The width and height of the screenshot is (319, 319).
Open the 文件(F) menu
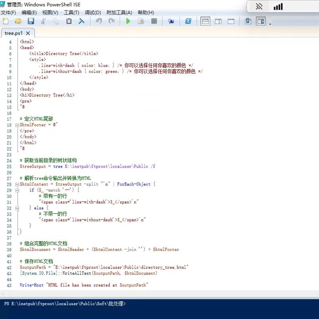tap(8, 12)
